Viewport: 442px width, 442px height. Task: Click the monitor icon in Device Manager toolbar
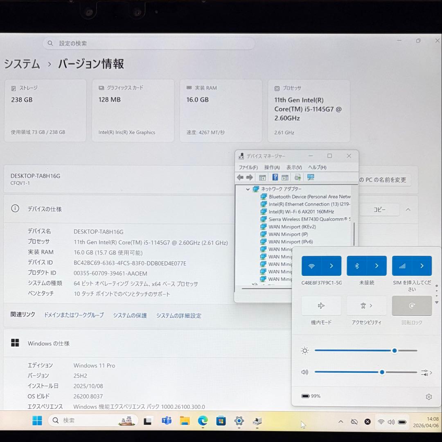[x=311, y=177]
